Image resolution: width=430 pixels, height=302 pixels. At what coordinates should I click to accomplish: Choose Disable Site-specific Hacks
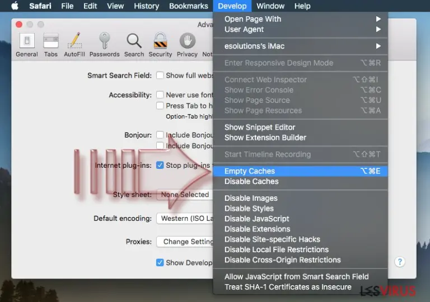[x=300, y=239]
